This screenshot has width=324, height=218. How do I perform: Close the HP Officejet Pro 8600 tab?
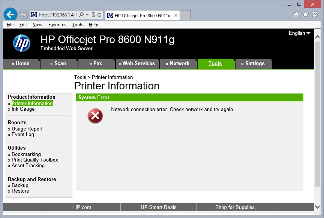176,15
